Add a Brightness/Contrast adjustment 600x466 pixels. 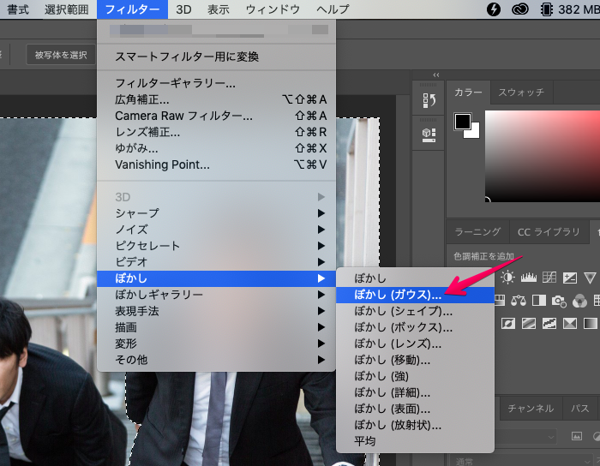click(x=508, y=278)
